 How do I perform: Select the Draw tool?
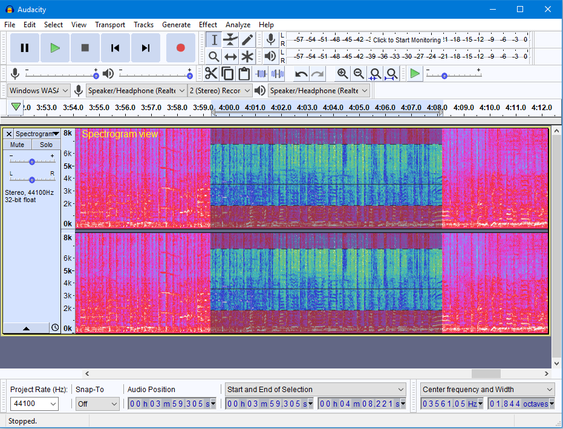(x=247, y=39)
